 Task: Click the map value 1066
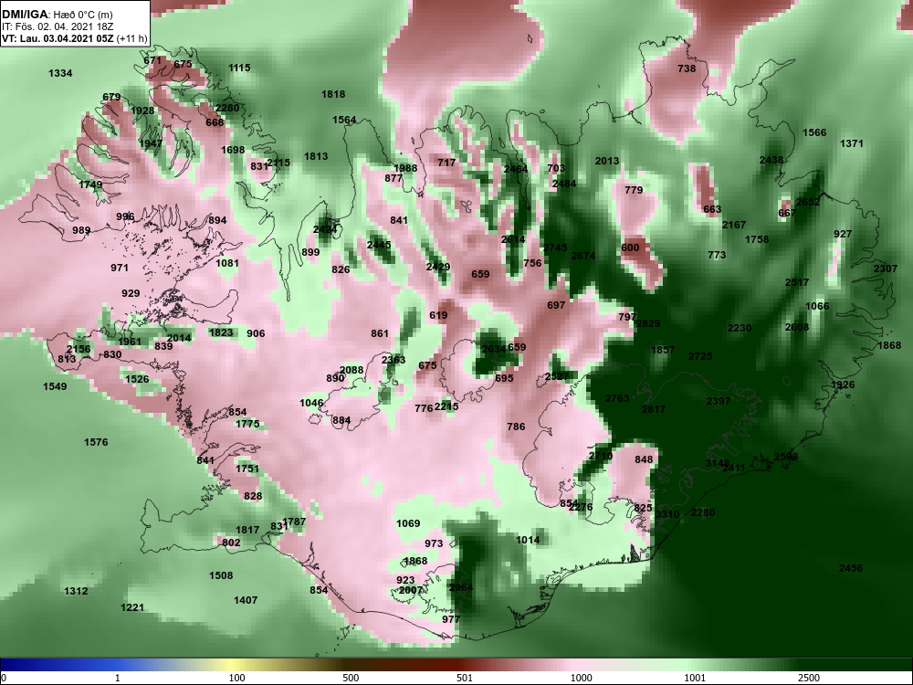tap(817, 306)
